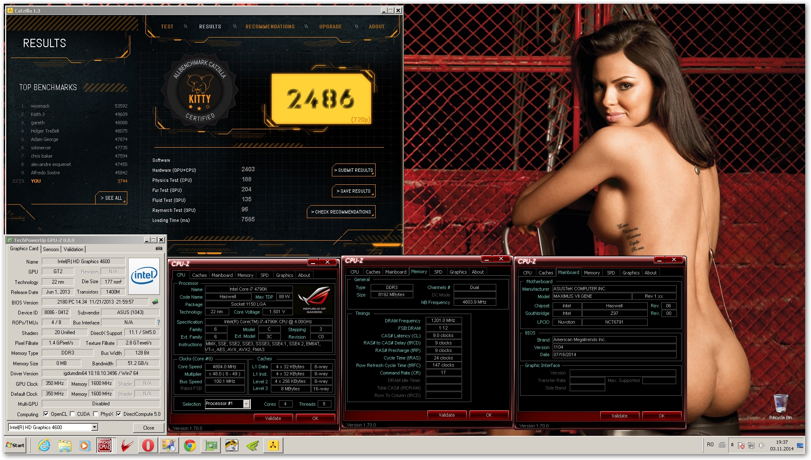Click the Bus Interface question mark icon
811x460 pixels.
158,322
